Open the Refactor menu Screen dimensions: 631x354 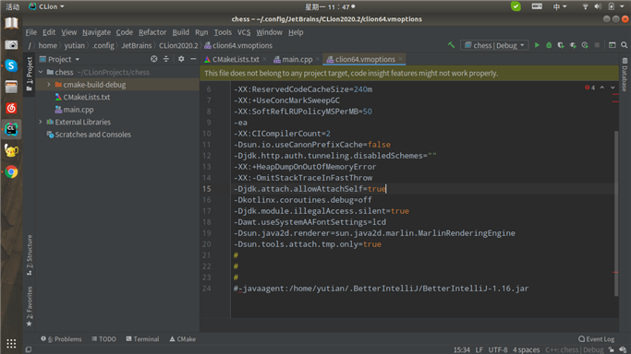coord(152,32)
